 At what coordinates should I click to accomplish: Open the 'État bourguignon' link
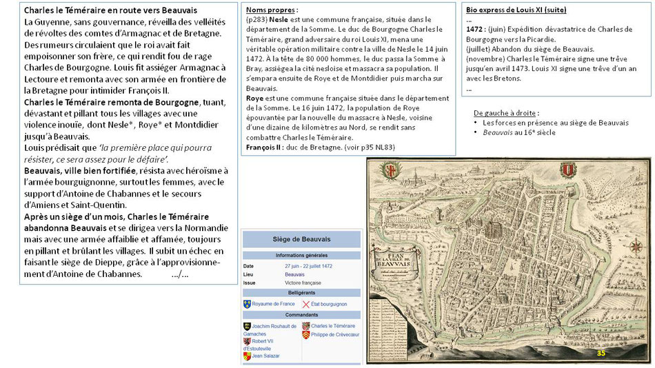tap(329, 304)
